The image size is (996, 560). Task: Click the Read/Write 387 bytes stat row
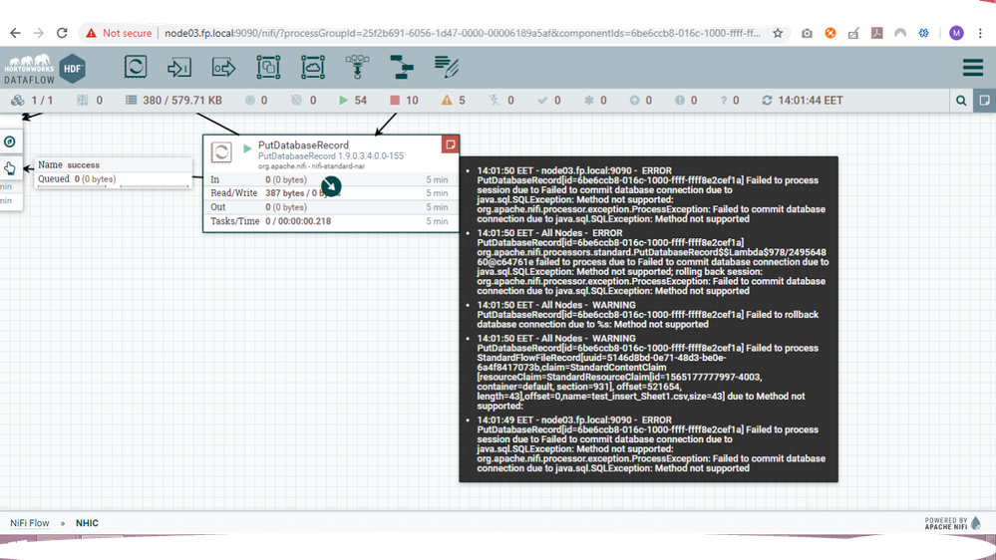[330, 193]
